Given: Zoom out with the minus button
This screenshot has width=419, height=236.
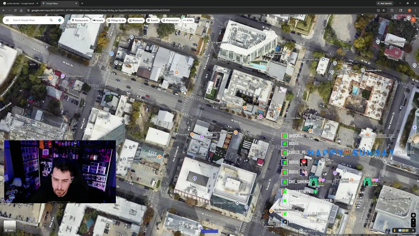Looking at the screenshot, I should 413,225.
